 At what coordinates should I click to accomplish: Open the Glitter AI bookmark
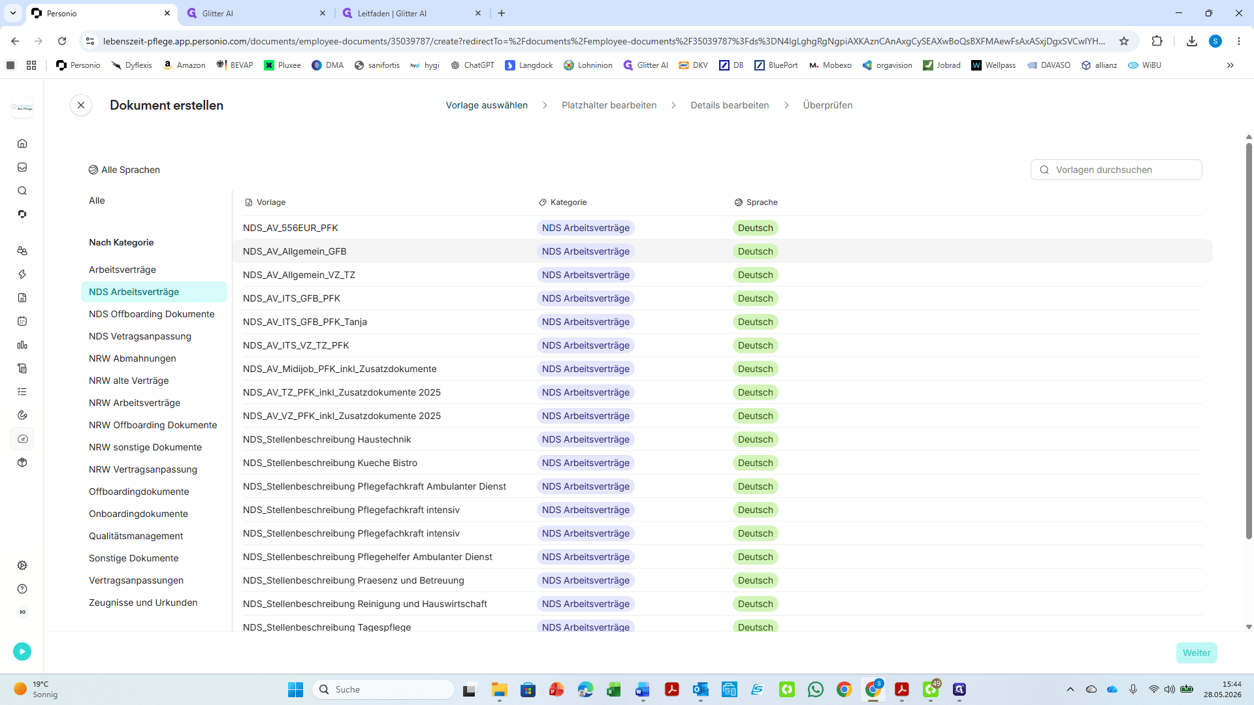pos(646,65)
